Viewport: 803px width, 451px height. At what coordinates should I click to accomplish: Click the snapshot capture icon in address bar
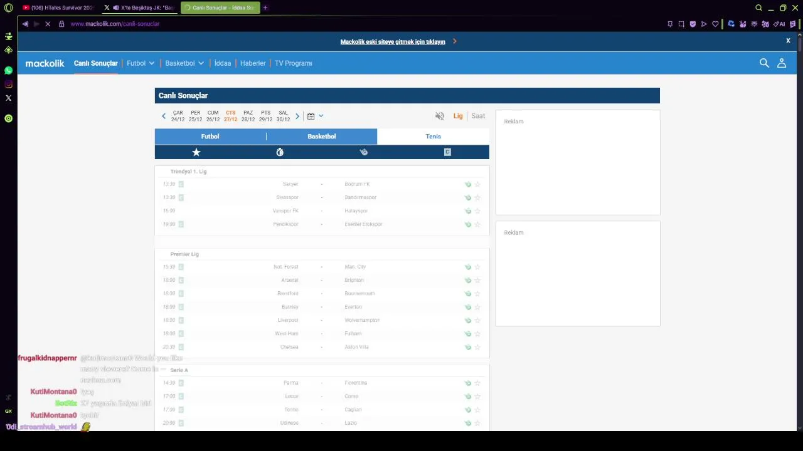click(681, 24)
